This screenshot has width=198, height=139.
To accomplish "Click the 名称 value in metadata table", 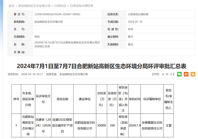I will coord(67,44).
